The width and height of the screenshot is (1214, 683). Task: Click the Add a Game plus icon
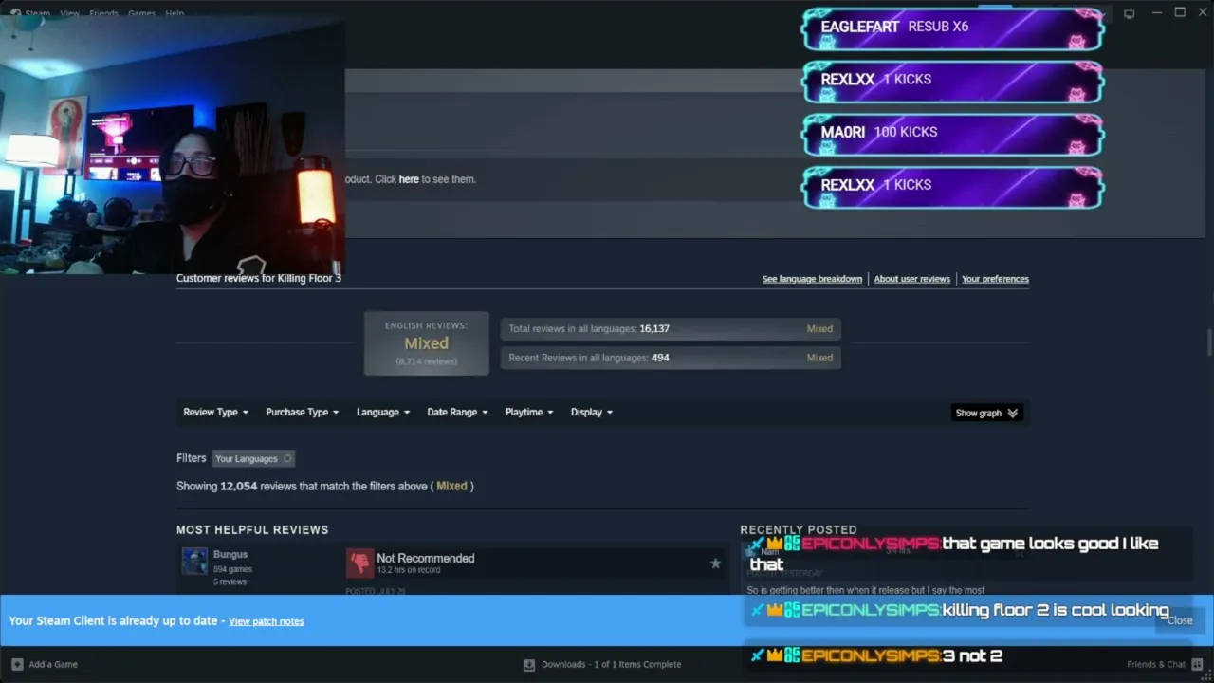(x=17, y=664)
